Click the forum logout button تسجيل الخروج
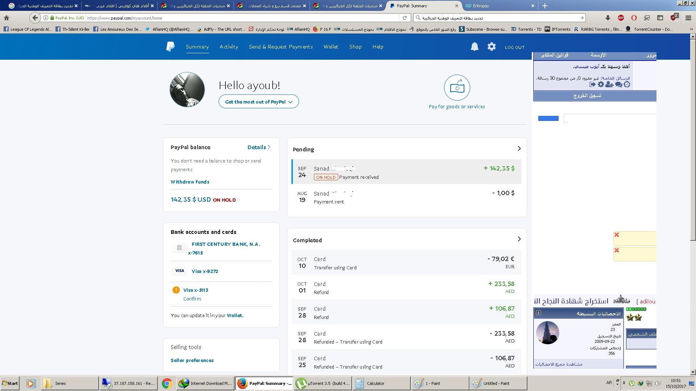 (587, 96)
